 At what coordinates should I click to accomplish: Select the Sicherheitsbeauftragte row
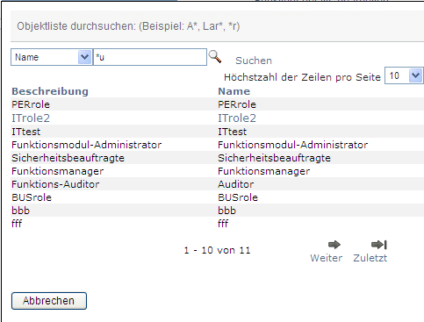[217, 158]
